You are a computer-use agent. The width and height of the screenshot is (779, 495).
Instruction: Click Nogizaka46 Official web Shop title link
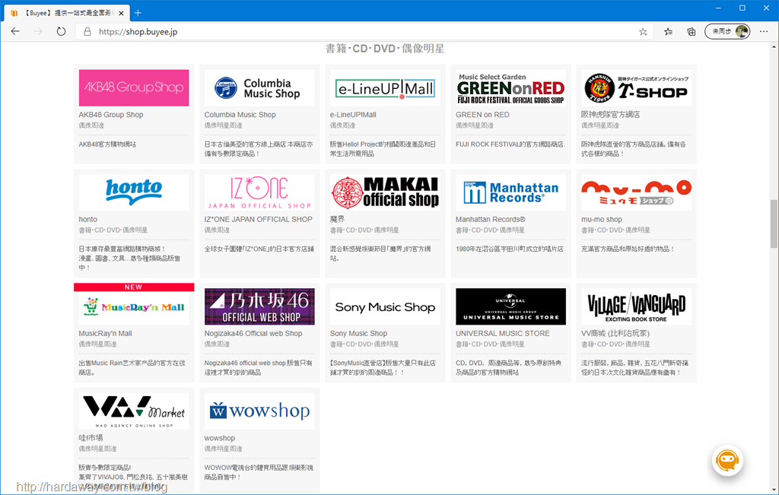(253, 334)
